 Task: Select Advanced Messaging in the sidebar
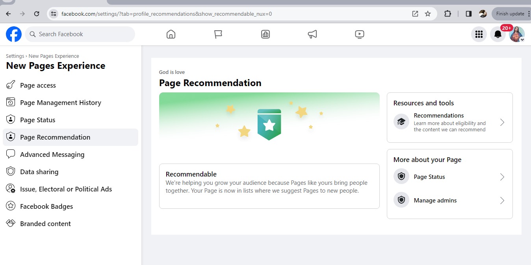[52, 155]
